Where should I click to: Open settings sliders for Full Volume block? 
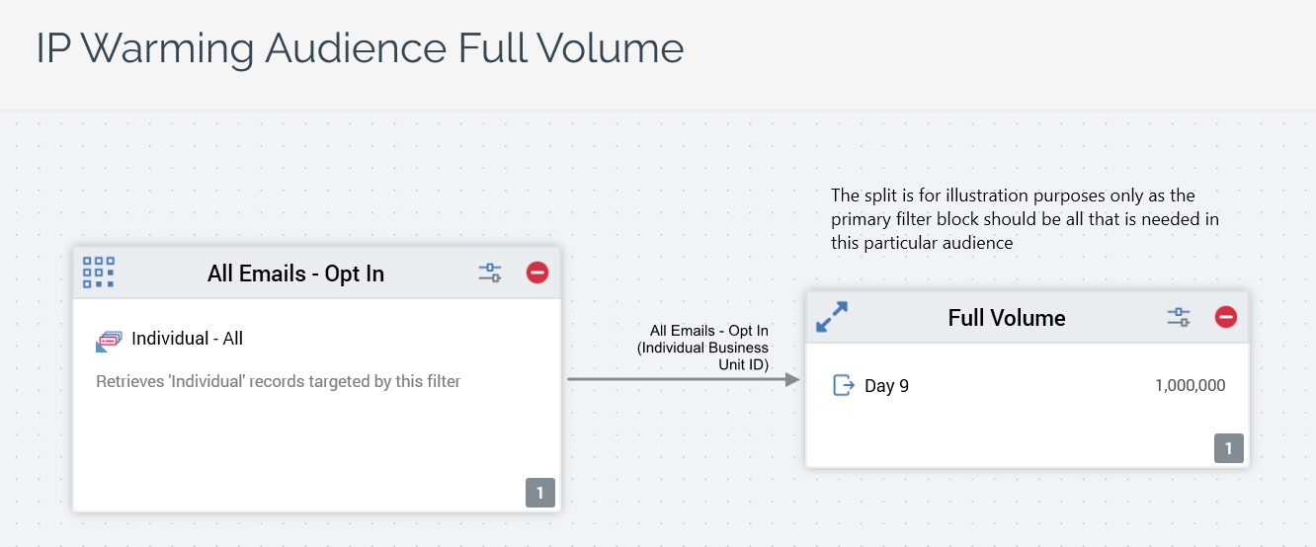1179,317
